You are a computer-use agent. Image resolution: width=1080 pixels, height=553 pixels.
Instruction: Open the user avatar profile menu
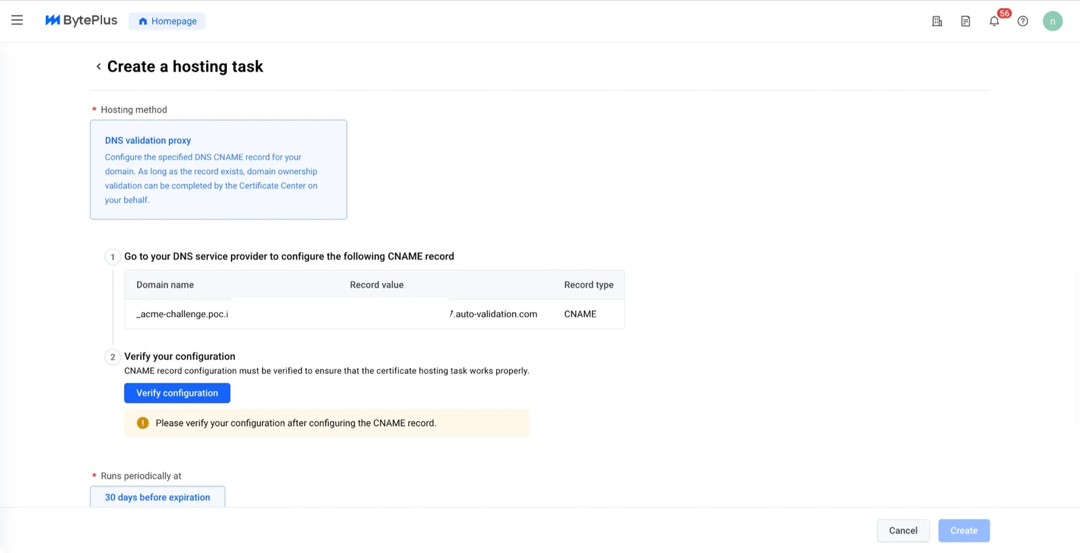(x=1052, y=21)
